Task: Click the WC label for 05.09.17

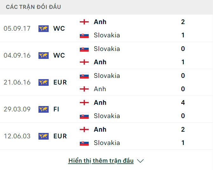Action: 59,28
